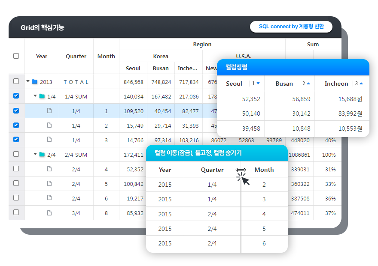This screenshot has height=266, width=378.
Task: Click the Seoul descending sort arrow
Action: [258, 84]
